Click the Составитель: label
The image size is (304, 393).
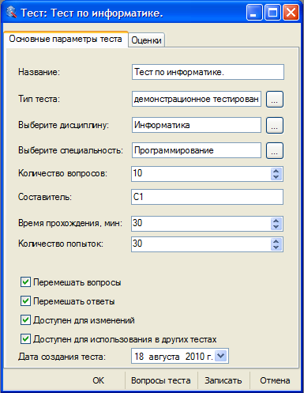pos(45,197)
